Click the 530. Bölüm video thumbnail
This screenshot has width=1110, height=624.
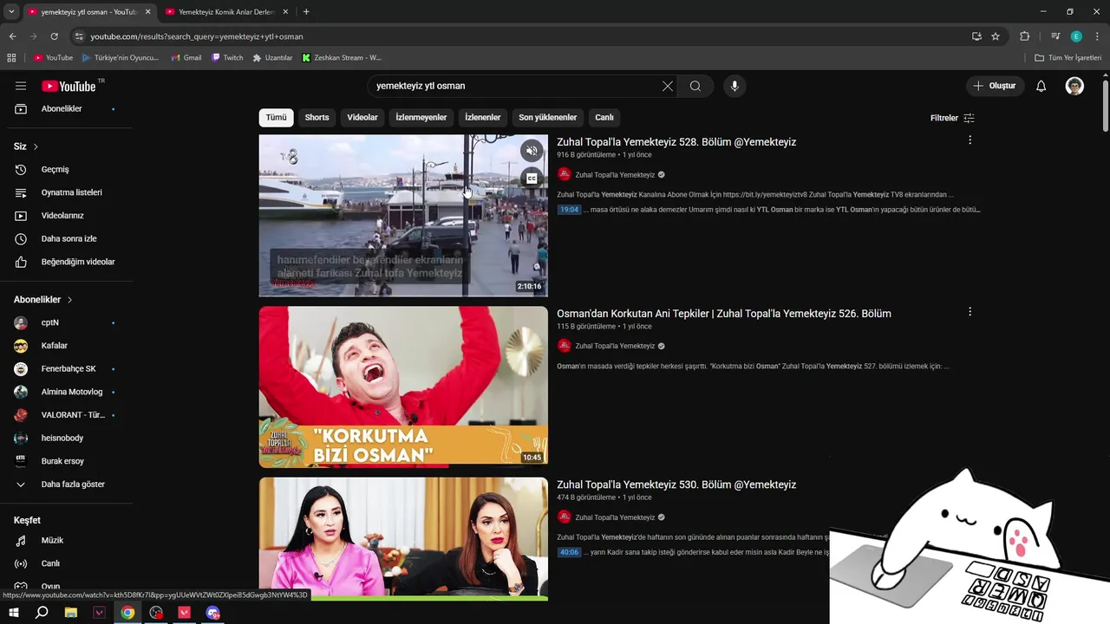(x=403, y=538)
